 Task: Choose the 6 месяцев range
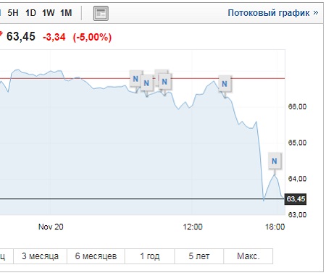point(96,256)
